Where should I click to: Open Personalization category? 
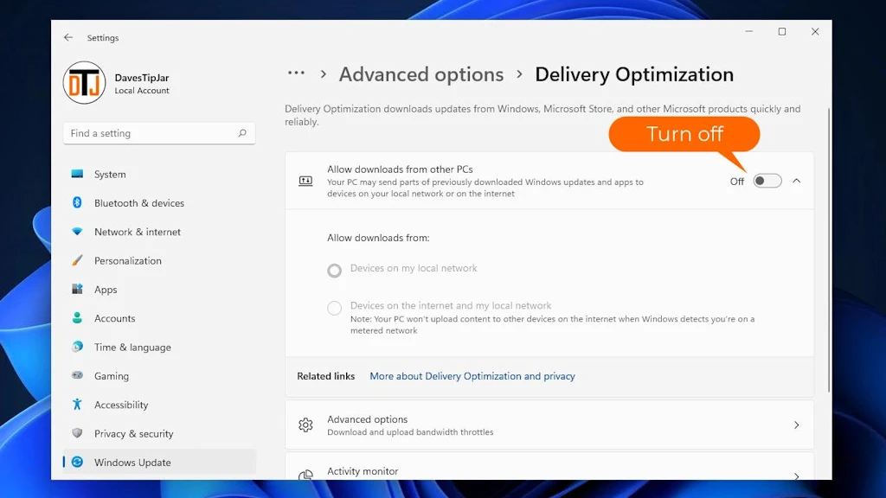click(x=128, y=260)
